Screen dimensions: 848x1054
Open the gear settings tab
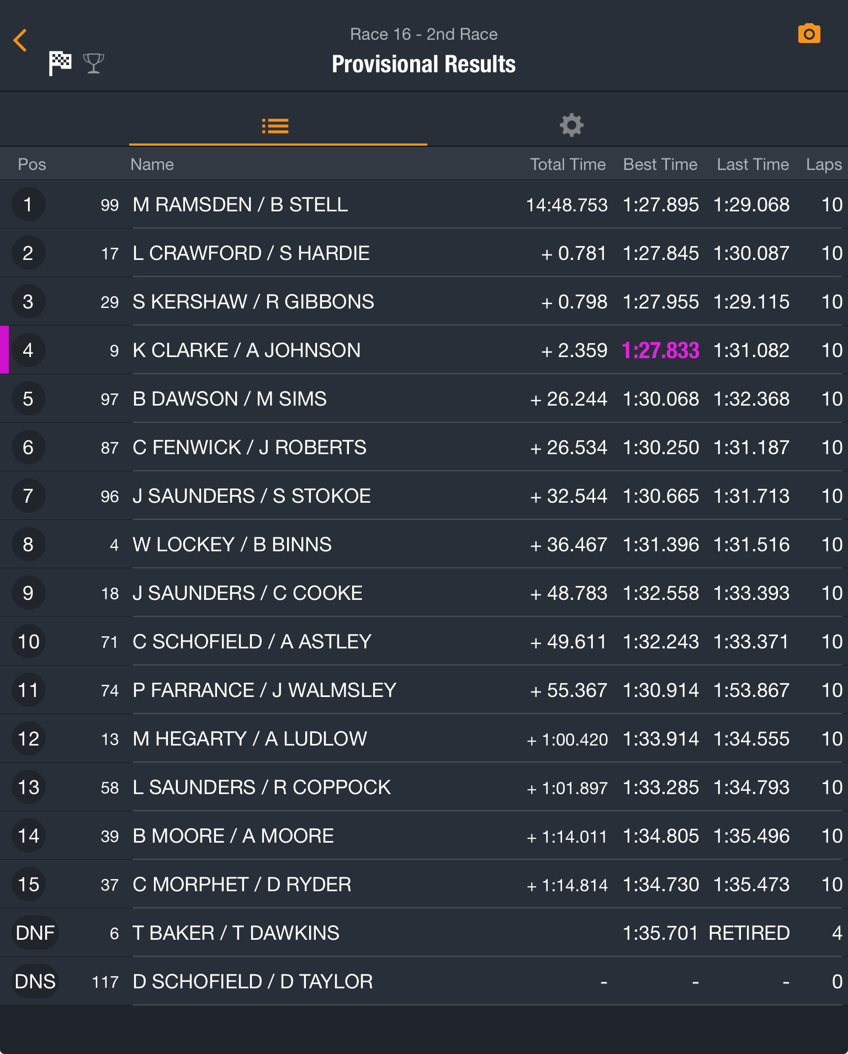pyautogui.click(x=571, y=125)
